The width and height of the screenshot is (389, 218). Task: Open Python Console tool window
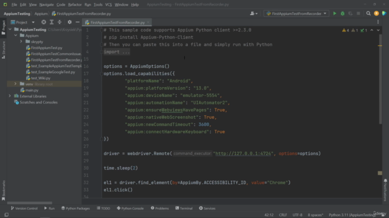[x=130, y=208]
